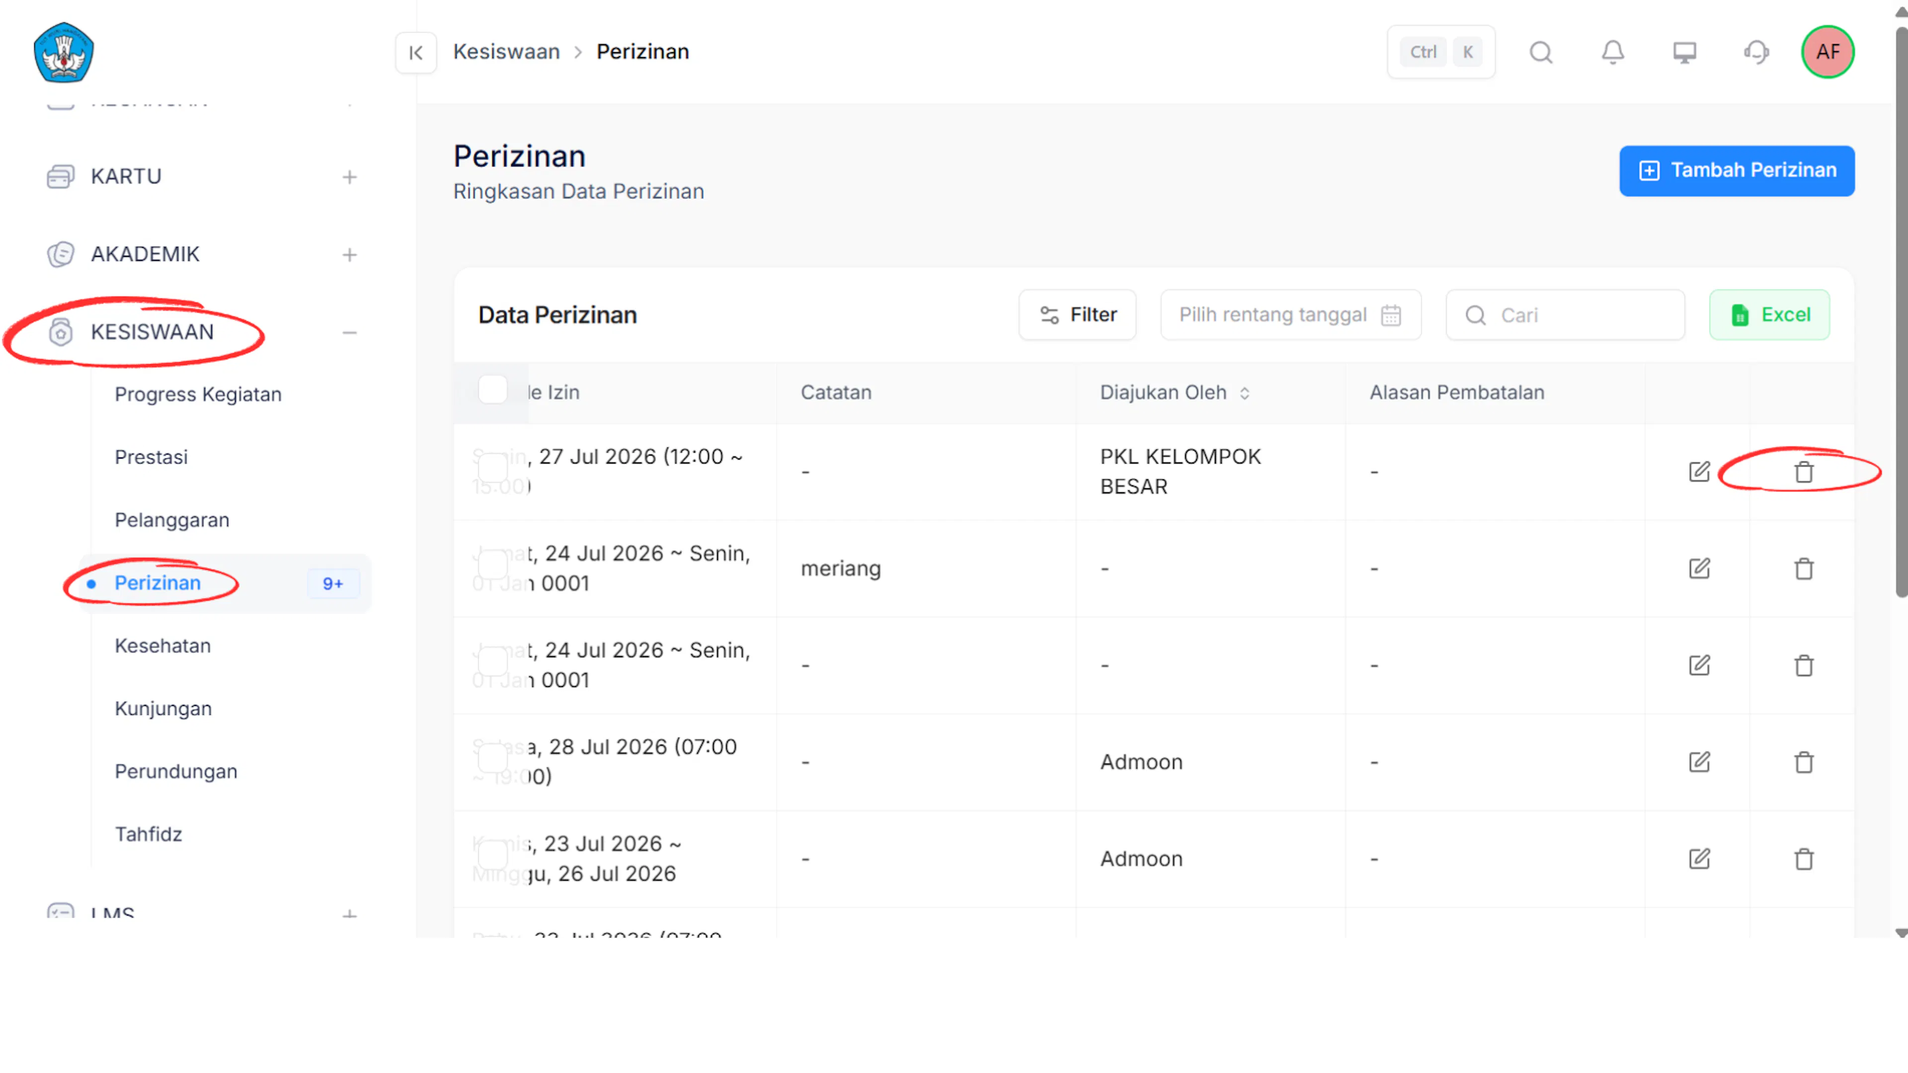
Task: Click Kesiswaan breadcrumb link
Action: tap(506, 52)
